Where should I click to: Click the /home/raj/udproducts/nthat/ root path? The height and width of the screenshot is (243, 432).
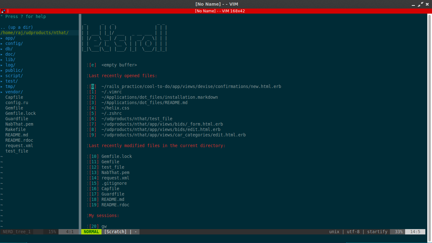coord(34,33)
